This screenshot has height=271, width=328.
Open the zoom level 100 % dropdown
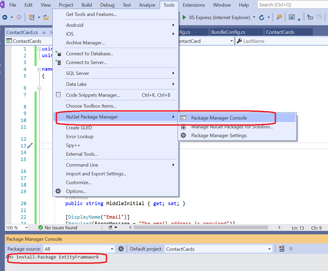pyautogui.click(x=26, y=228)
